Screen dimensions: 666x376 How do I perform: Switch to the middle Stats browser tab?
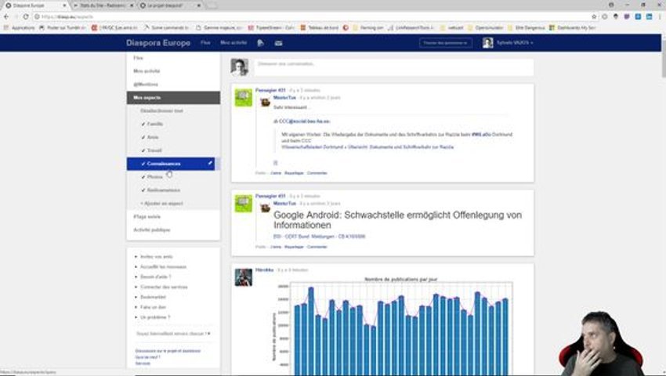pyautogui.click(x=102, y=5)
